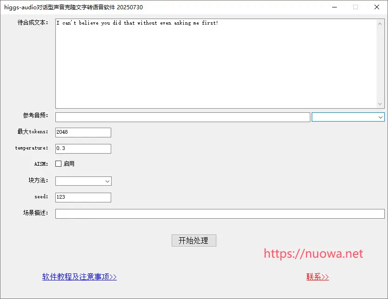Viewport: 388px width, 299px height.
Task: Click the 最大tokens field showing 2048
Action: [x=83, y=132]
